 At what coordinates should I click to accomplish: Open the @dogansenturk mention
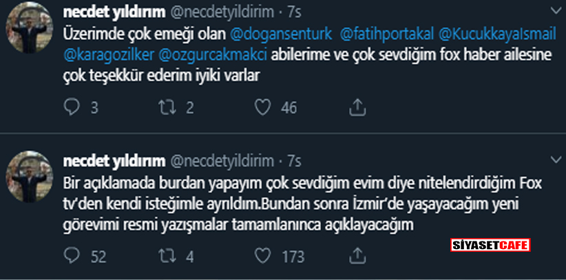click(x=277, y=34)
